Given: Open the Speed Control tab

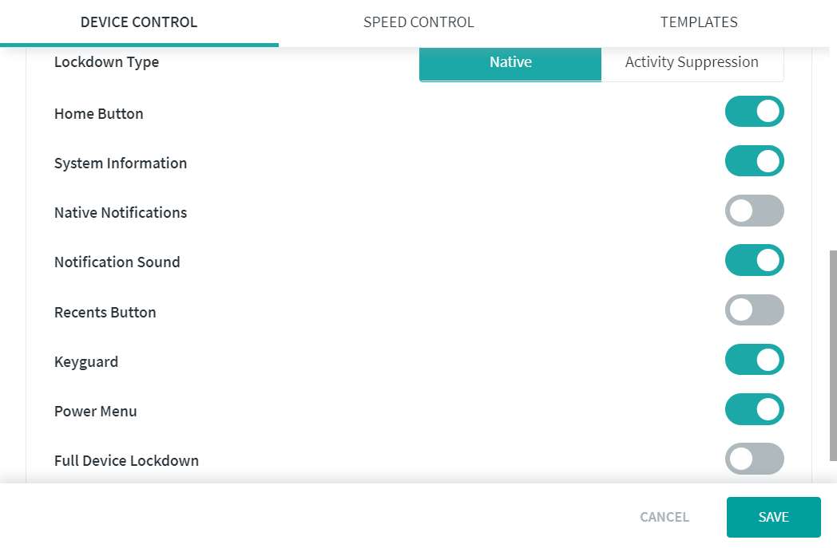Looking at the screenshot, I should pyautogui.click(x=418, y=22).
